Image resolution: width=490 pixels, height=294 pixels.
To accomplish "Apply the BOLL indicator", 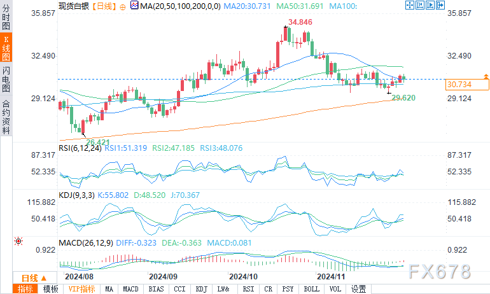I will 312,289.
